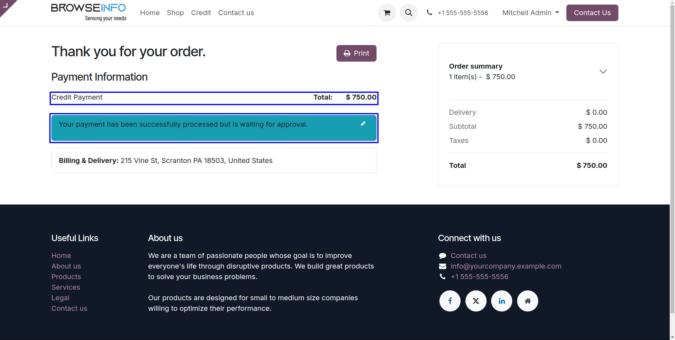
Task: Open the shopping cart icon
Action: [x=387, y=13]
